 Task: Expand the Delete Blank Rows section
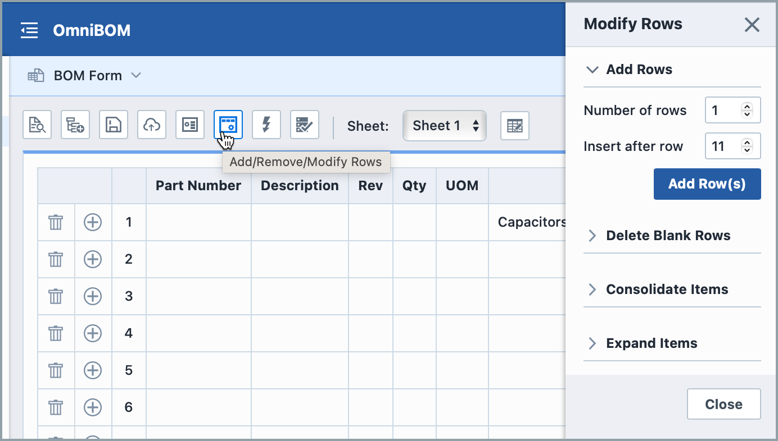[x=672, y=236]
